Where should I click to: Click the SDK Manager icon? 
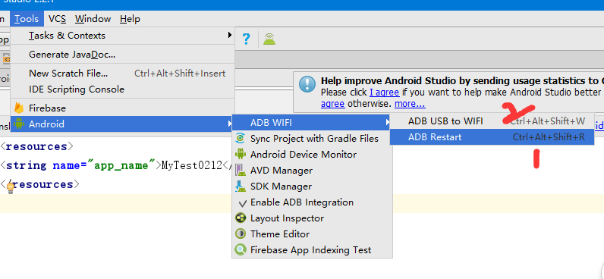pyautogui.click(x=241, y=187)
